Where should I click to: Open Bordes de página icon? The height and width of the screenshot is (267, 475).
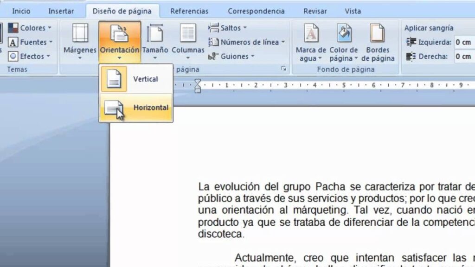coord(377,33)
